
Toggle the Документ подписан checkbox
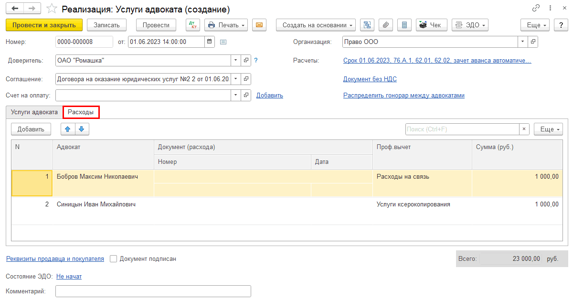tap(114, 259)
